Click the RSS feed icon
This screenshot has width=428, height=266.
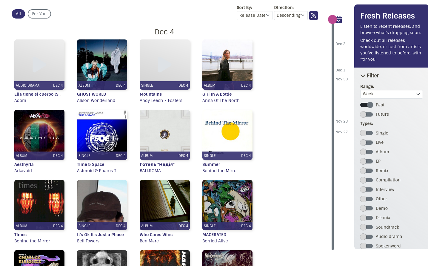313,16
